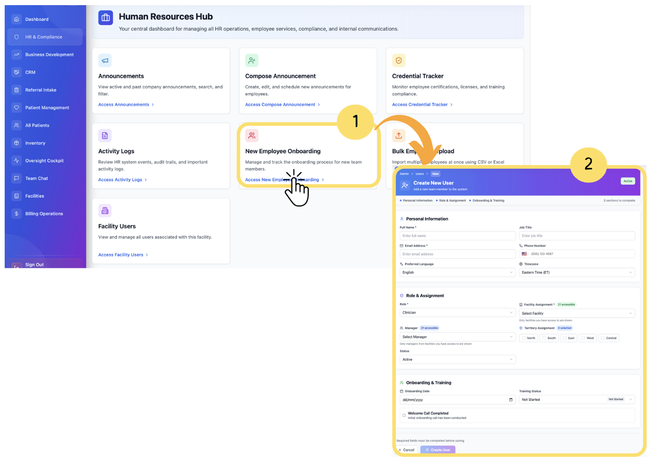658x462 pixels.
Task: Check the North territory checkbox
Action: pyautogui.click(x=524, y=338)
